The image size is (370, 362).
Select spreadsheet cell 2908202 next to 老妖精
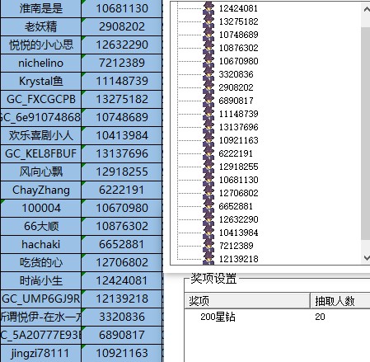[x=122, y=26]
